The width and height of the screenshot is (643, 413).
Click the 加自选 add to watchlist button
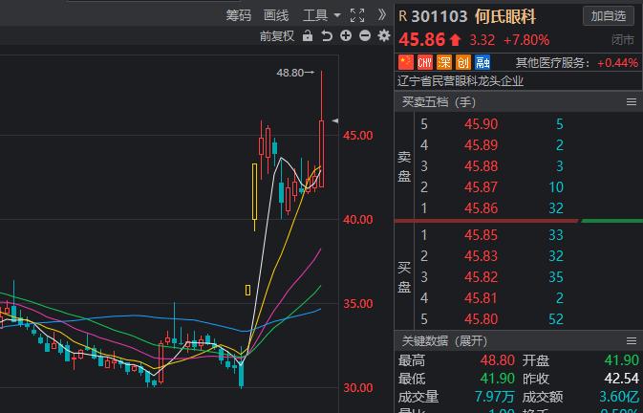coord(609,16)
